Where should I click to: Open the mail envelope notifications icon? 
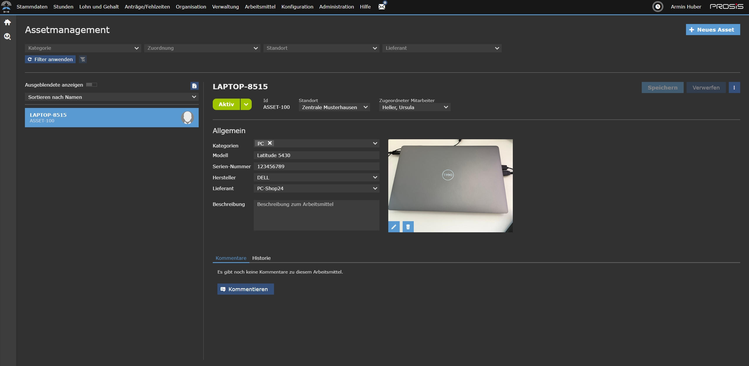click(x=382, y=6)
